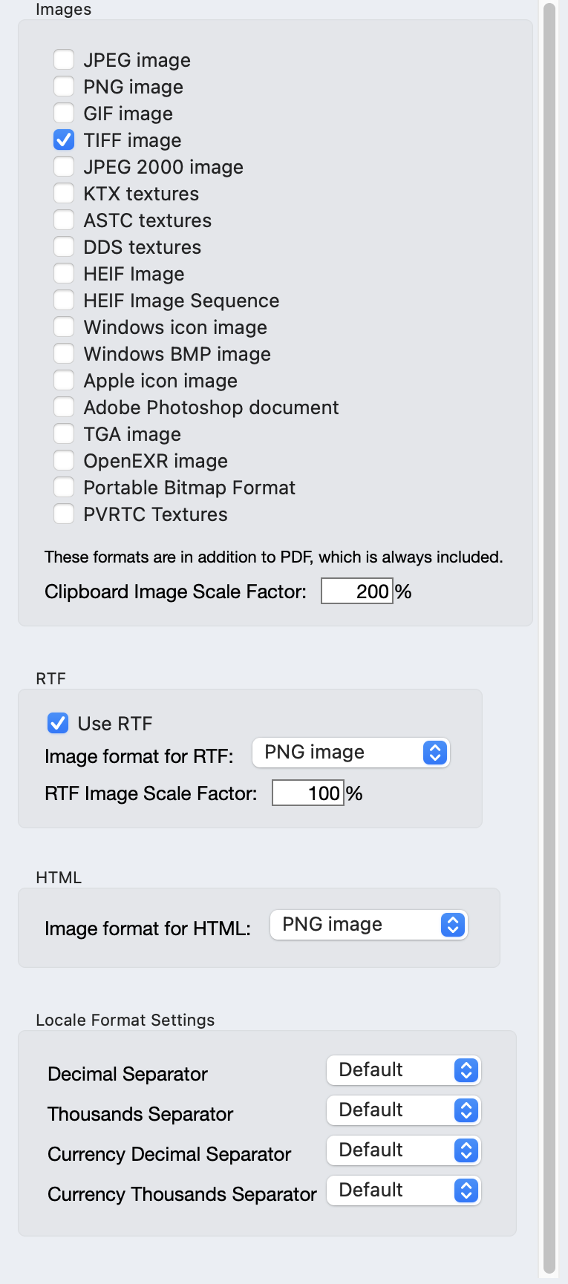The width and height of the screenshot is (568, 1284).
Task: Check JPEG 2000 image
Action: (64, 167)
